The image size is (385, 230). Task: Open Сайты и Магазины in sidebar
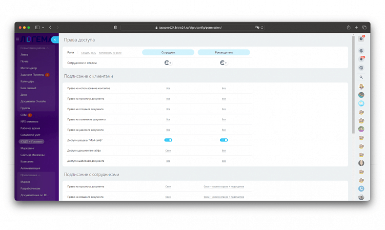click(32, 155)
